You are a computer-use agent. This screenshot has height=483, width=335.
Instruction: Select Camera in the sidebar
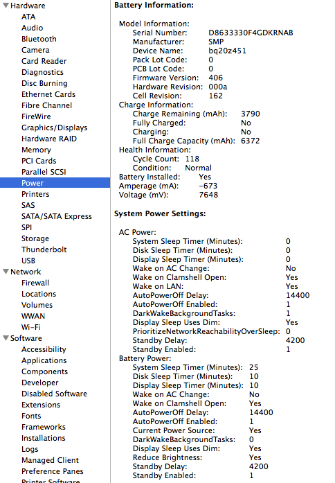35,50
